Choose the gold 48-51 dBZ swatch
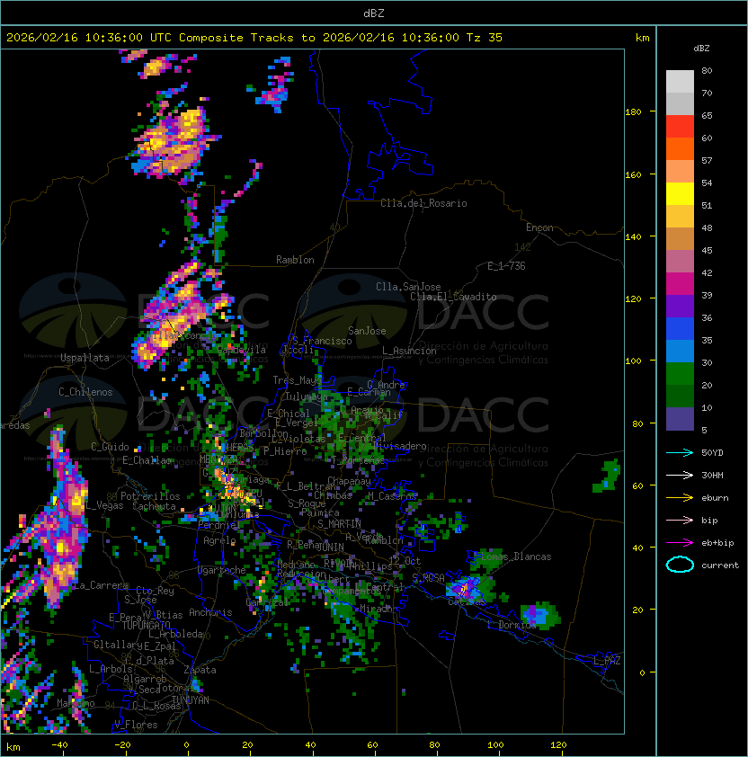Viewport: 748px width, 757px height. [x=680, y=217]
